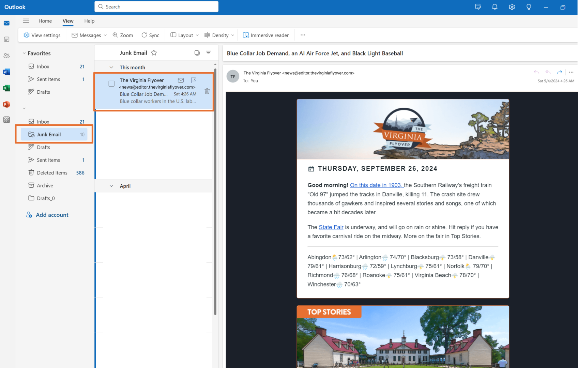Open the More apps grid icon
The width and height of the screenshot is (578, 368).
pos(6,120)
